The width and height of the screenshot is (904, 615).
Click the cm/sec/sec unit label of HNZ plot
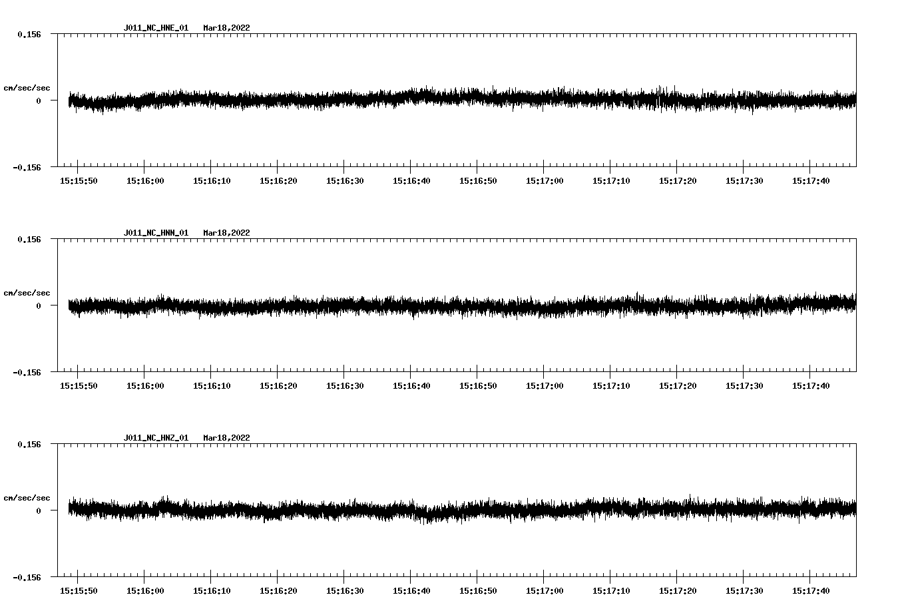27,498
